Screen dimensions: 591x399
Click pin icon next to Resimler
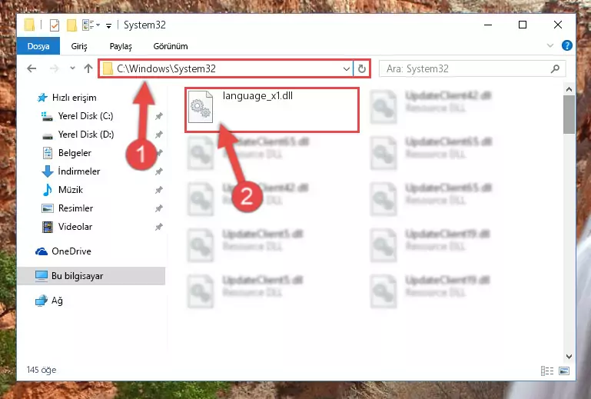click(x=158, y=208)
